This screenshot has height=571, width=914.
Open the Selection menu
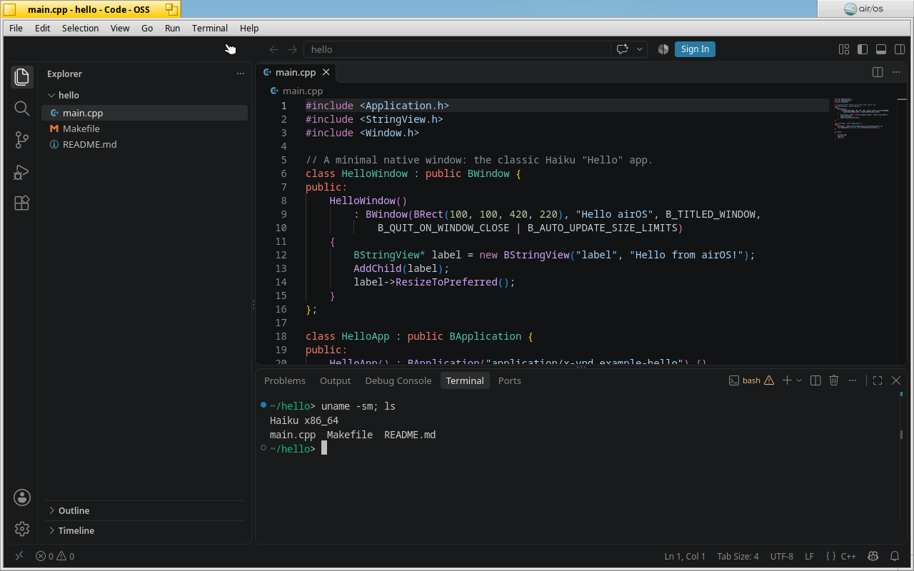pos(80,28)
